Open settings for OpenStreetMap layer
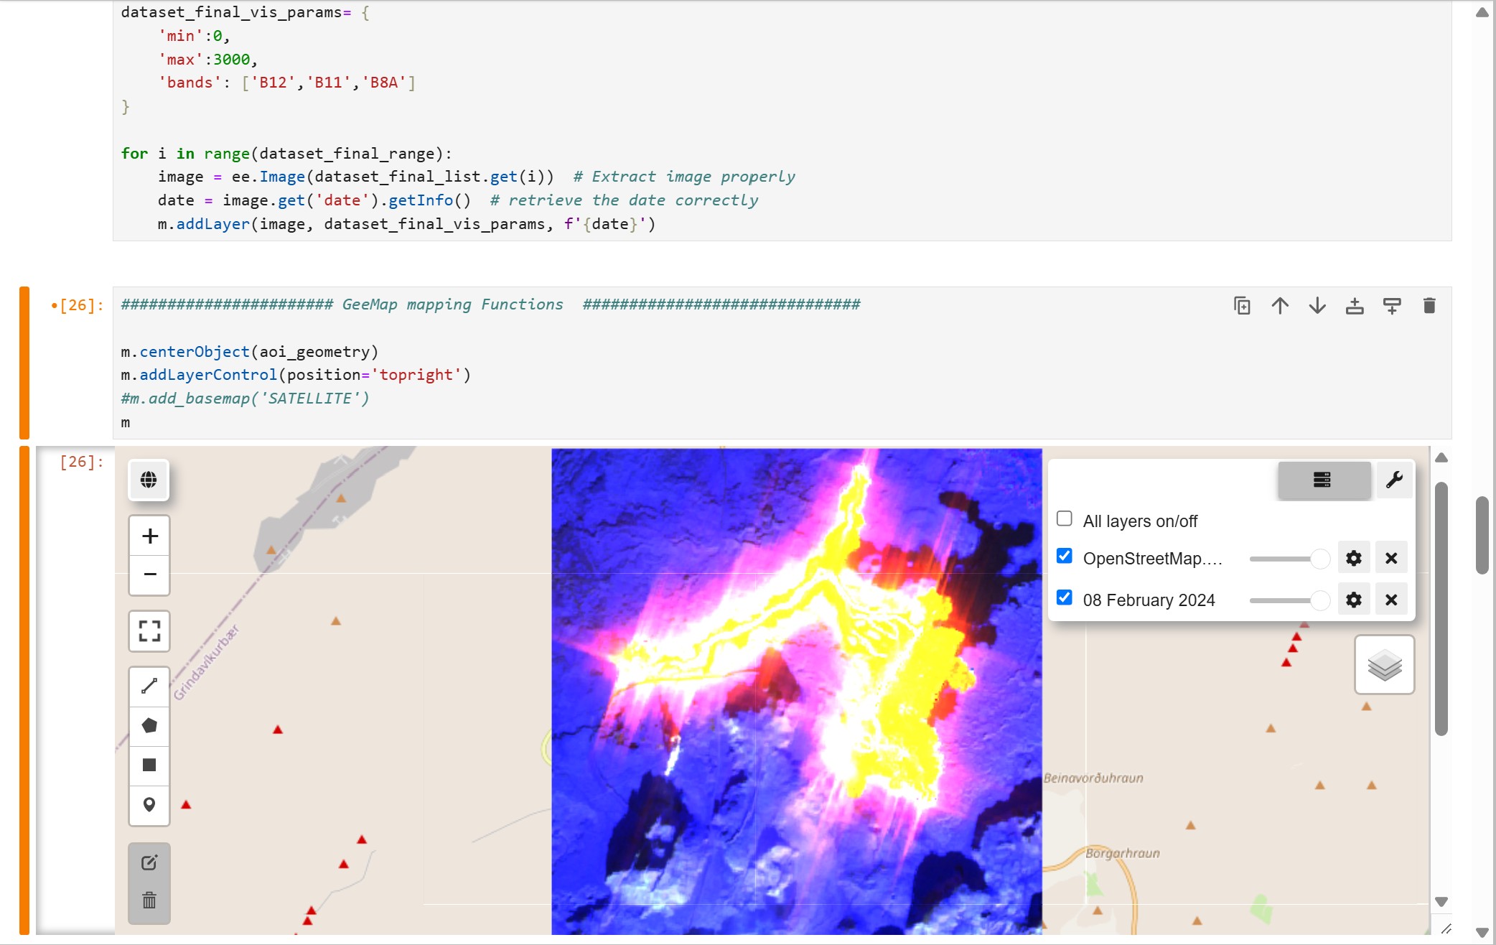Viewport: 1496px width, 945px height. click(x=1354, y=558)
